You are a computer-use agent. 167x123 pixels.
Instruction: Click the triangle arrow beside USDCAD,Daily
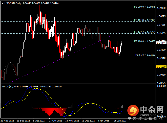click(2, 3)
